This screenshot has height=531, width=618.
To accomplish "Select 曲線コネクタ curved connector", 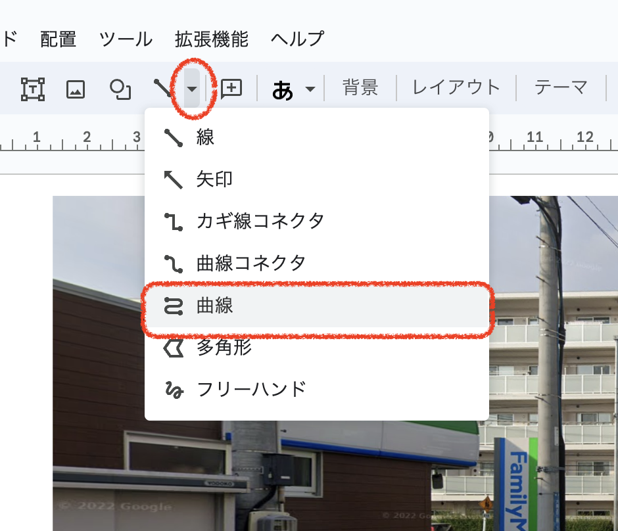I will (x=251, y=264).
